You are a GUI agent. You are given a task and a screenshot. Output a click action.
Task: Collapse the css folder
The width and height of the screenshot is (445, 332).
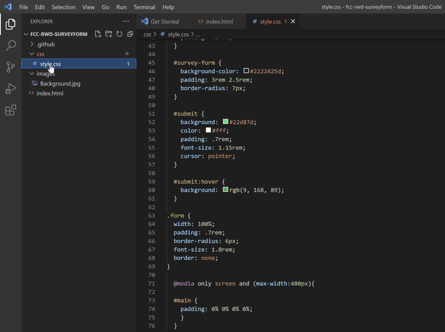40,54
